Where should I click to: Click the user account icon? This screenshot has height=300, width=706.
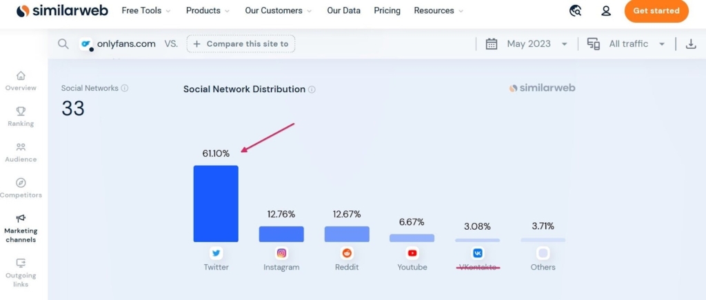click(x=606, y=11)
